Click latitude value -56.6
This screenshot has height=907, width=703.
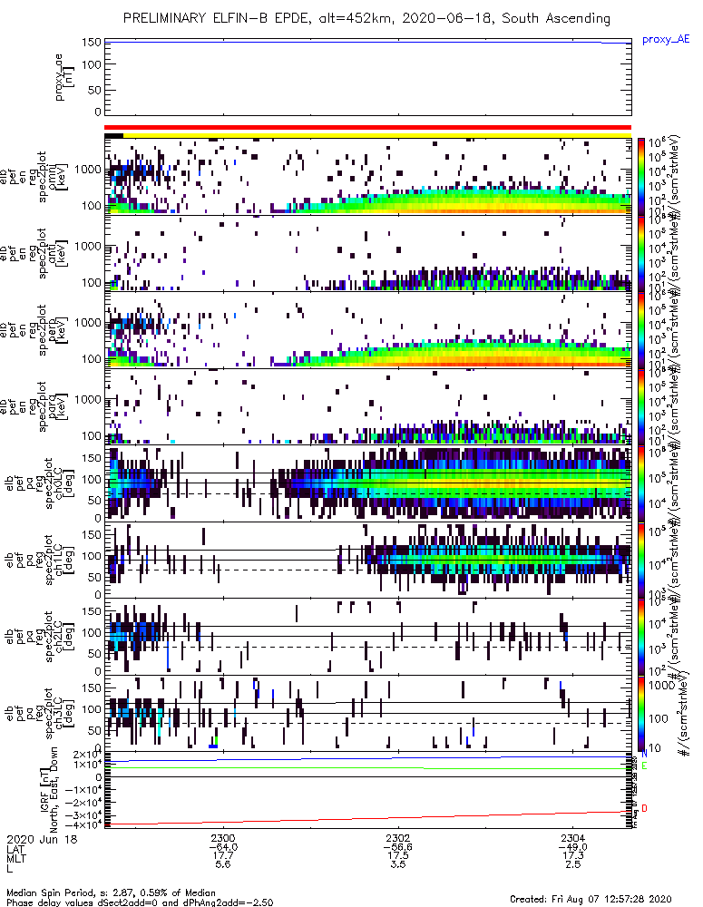(398, 847)
